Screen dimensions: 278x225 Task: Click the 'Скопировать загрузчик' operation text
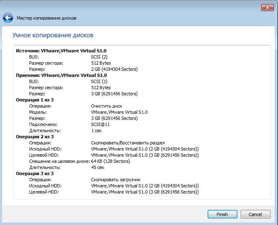pyautogui.click(x=116, y=180)
